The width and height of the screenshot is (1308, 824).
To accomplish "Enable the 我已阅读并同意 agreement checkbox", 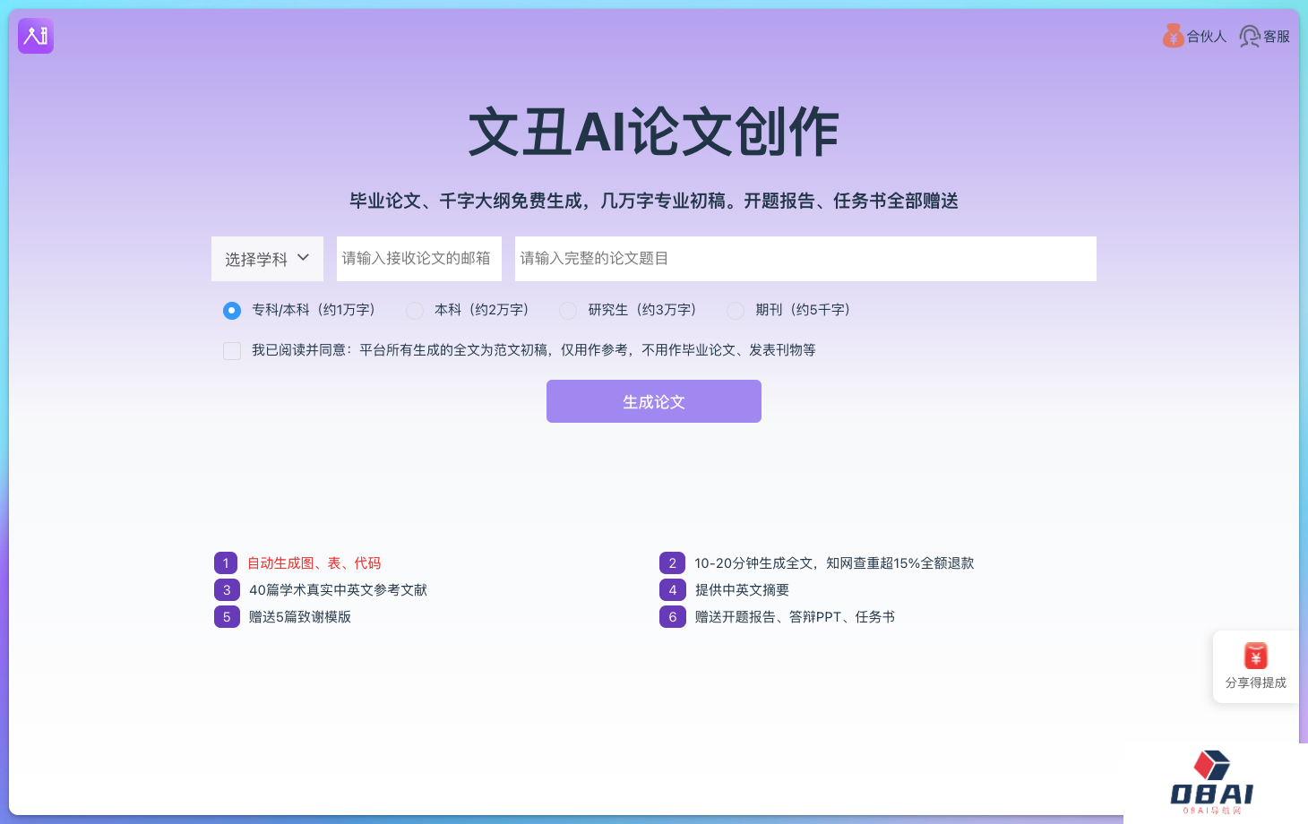I will 232,350.
